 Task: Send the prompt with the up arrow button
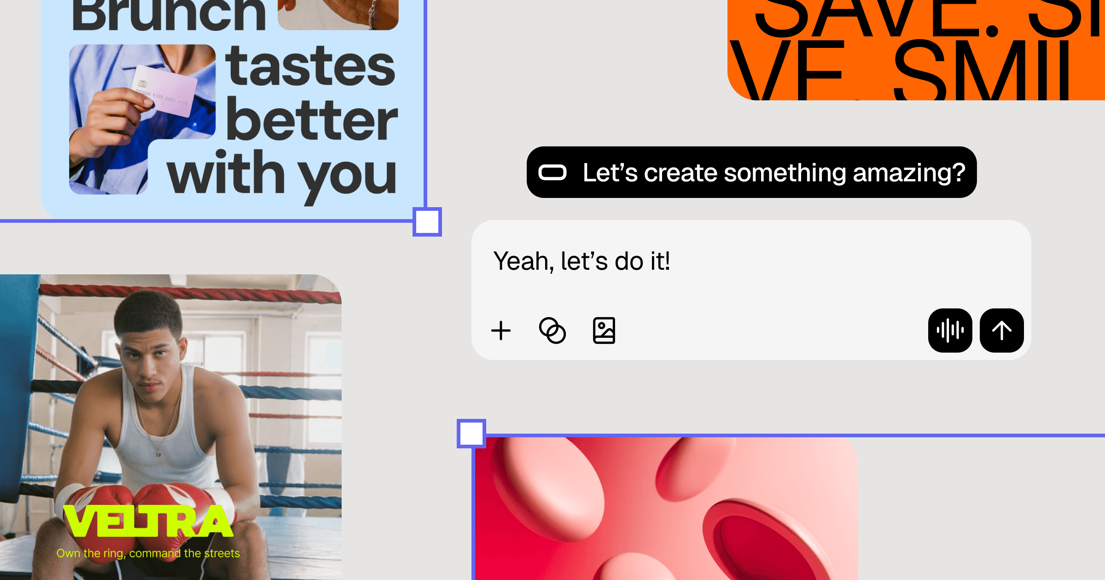[x=1002, y=331]
